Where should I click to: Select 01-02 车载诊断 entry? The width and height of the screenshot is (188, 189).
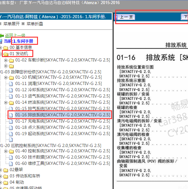click(63, 60)
